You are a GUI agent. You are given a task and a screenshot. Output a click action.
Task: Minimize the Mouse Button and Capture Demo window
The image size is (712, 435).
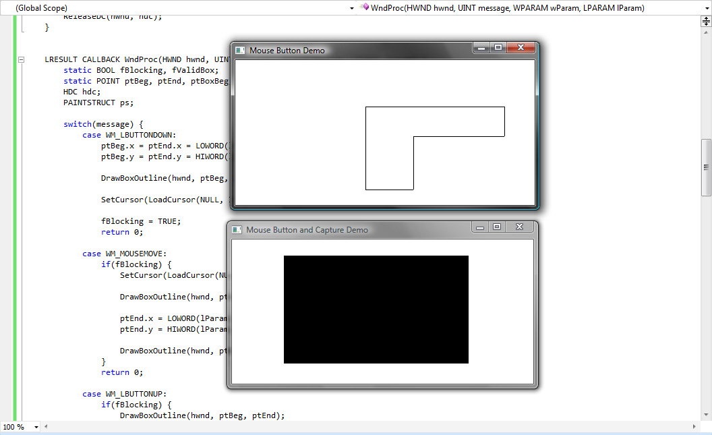pos(480,227)
